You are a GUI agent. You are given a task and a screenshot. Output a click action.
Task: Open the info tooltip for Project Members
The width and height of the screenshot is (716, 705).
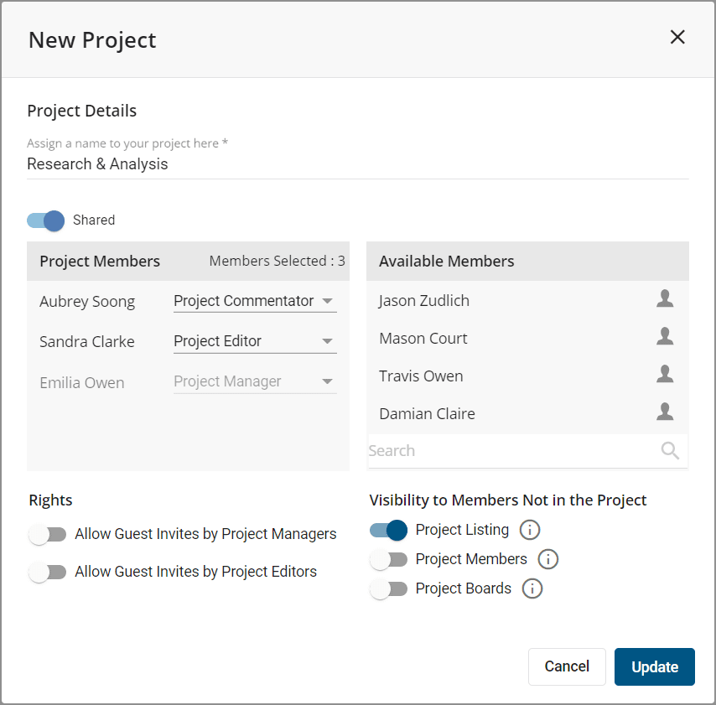click(547, 559)
